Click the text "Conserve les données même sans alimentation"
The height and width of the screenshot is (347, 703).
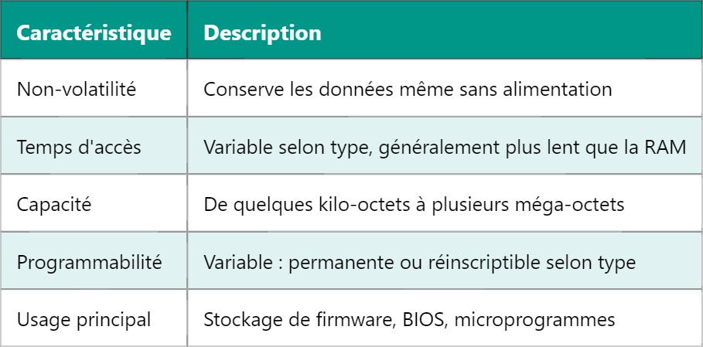pyautogui.click(x=408, y=90)
